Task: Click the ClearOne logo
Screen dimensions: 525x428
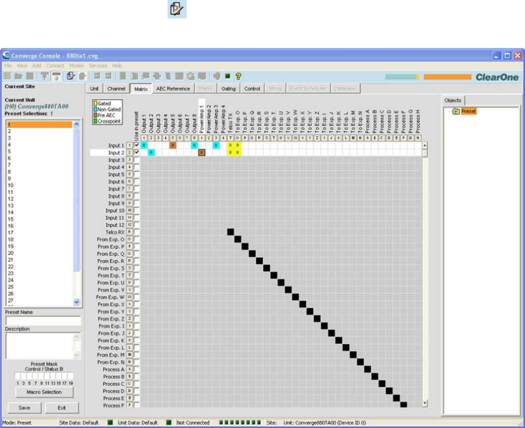Action: pyautogui.click(x=497, y=77)
